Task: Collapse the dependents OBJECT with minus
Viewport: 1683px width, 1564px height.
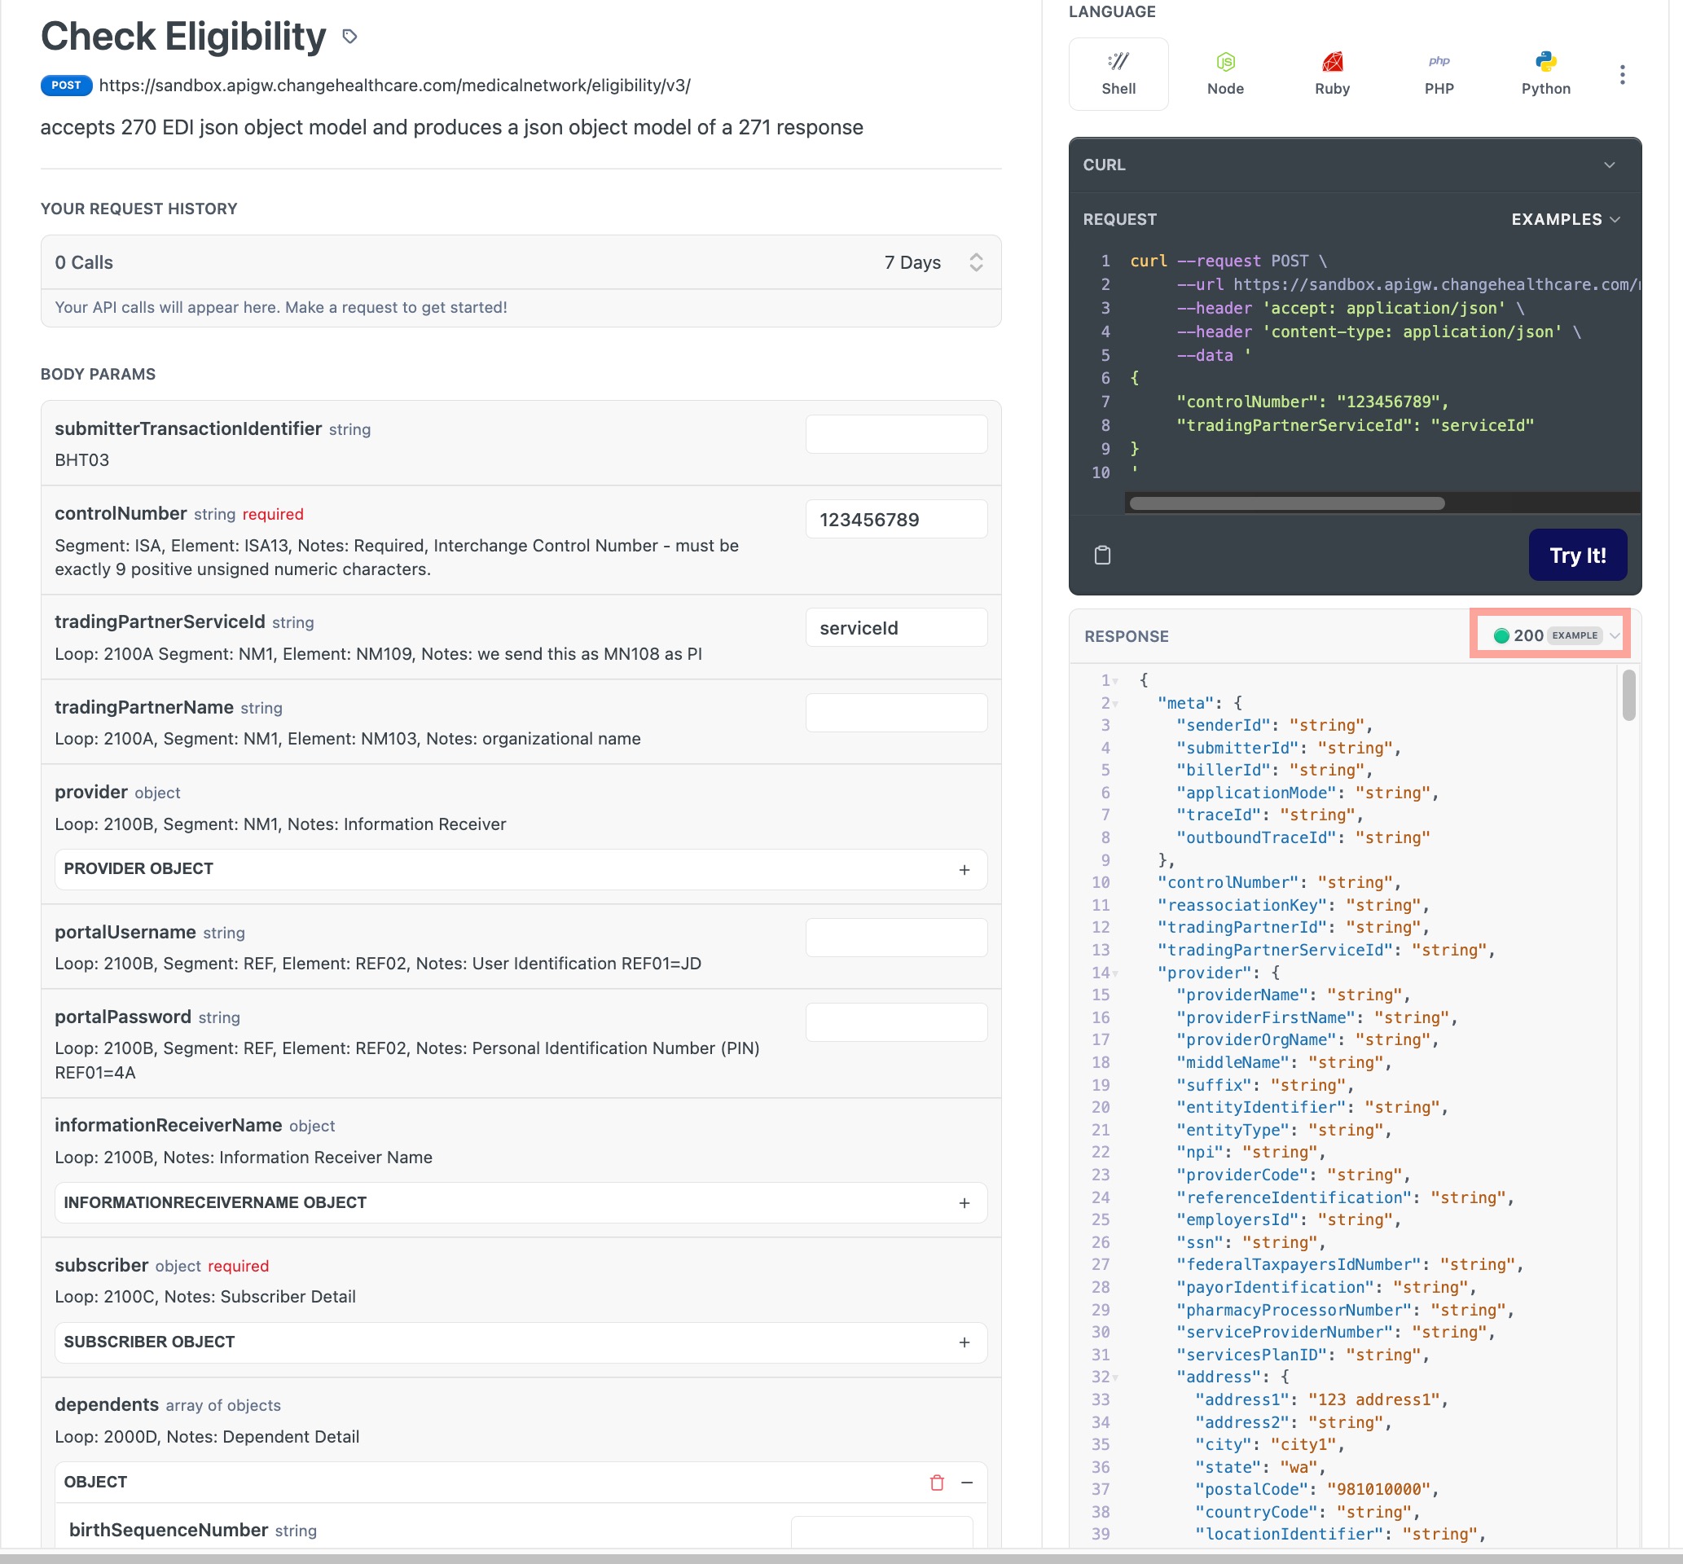Action: 966,1482
